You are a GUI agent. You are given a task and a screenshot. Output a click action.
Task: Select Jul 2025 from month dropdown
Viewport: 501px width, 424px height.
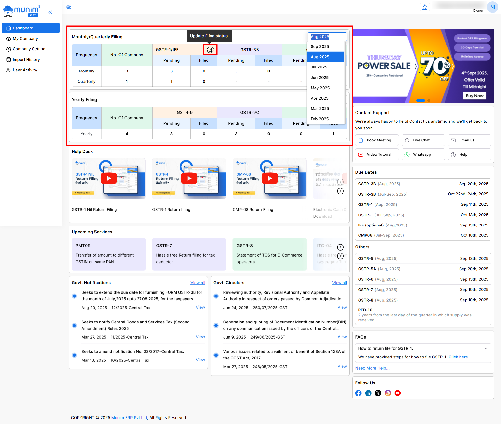pyautogui.click(x=325, y=67)
